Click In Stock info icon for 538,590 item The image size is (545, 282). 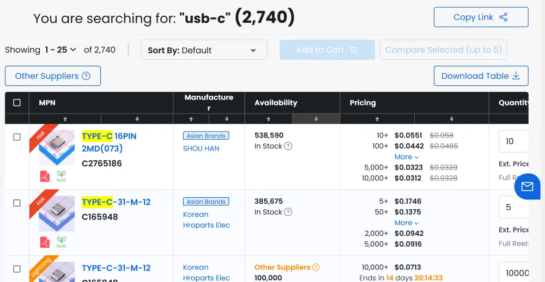[288, 146]
